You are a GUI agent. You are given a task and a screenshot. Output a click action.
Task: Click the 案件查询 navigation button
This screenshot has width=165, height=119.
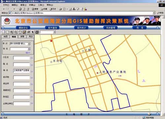[x=52, y=28]
